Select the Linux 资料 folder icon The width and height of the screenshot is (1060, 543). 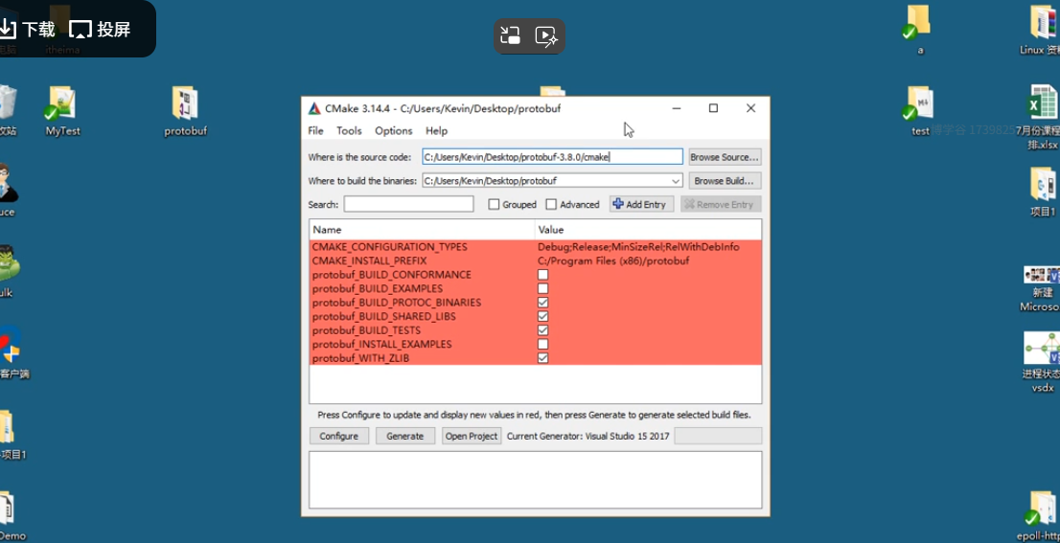coord(1045,22)
